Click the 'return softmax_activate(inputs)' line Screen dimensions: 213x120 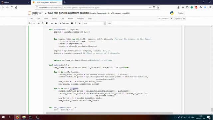coord(72,60)
